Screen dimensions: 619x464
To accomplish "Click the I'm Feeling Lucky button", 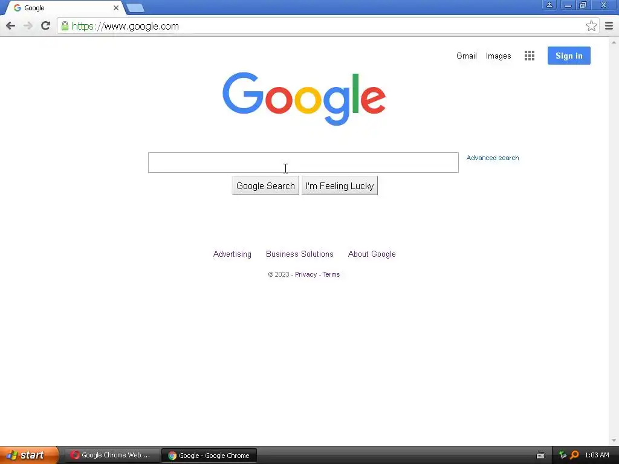I will (340, 186).
